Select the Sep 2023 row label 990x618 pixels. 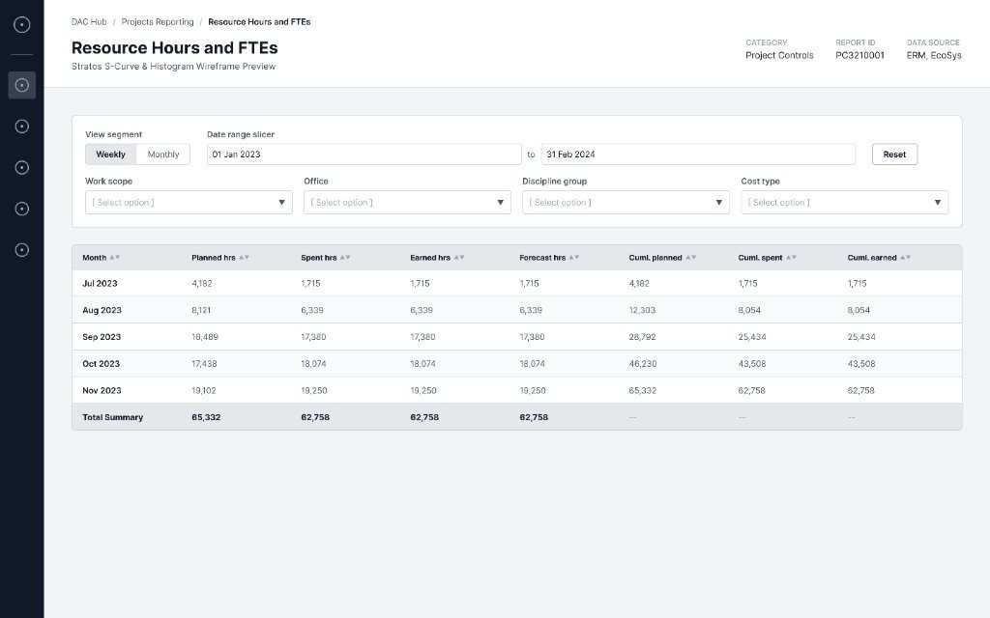[101, 337]
